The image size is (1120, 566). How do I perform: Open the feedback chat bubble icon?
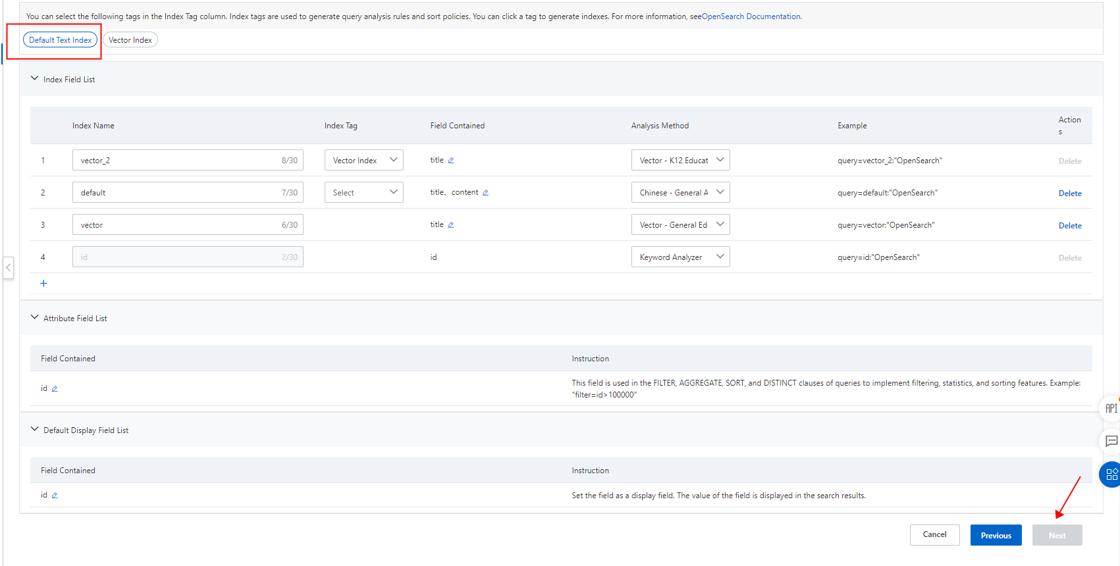tap(1111, 441)
